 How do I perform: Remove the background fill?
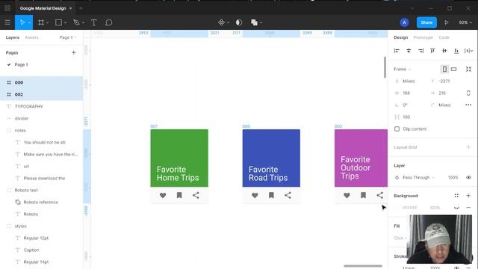(468, 208)
